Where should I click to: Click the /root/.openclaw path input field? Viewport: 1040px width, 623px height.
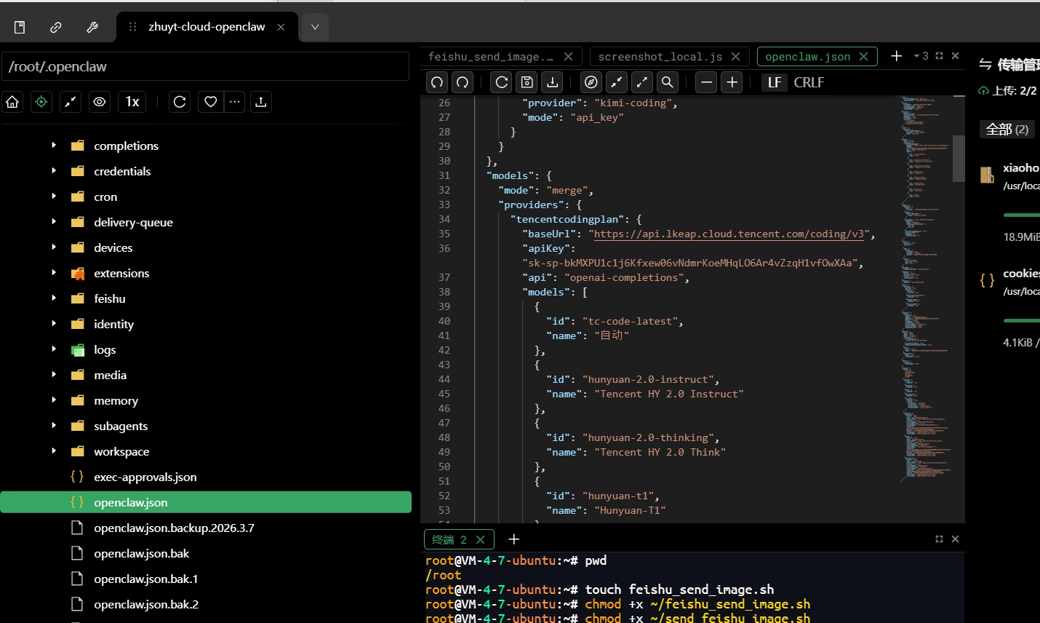coord(205,67)
